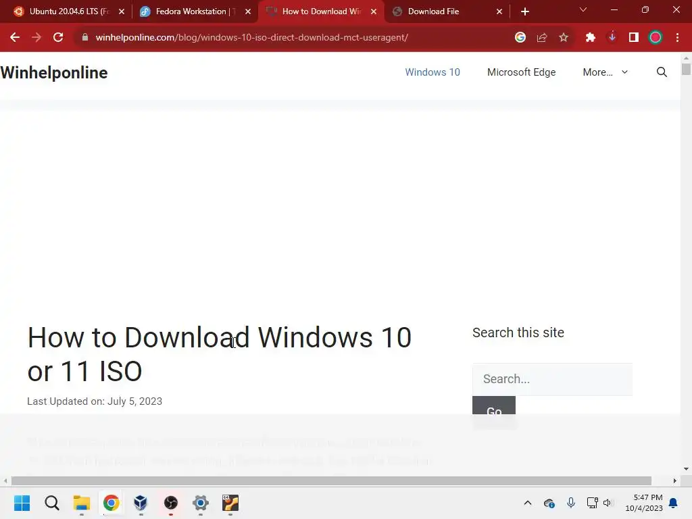Screen dimensions: 692x519
Task: Click the site search magnifier icon
Action: pos(662,72)
